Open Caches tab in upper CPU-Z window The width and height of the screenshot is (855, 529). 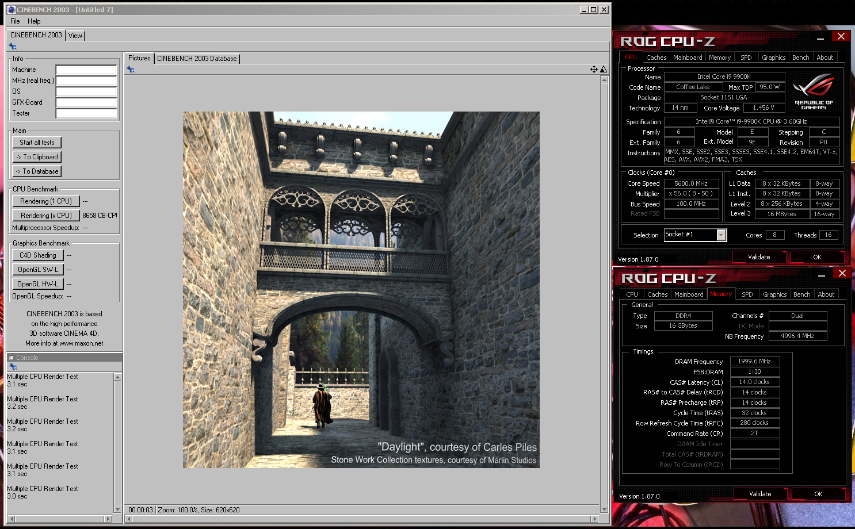[656, 57]
